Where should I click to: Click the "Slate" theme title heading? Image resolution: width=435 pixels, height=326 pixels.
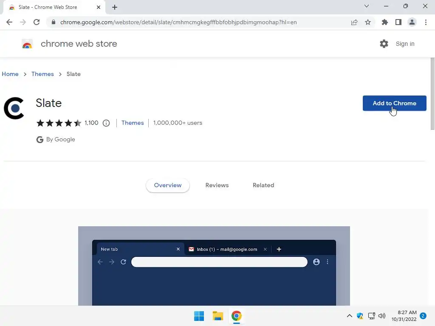pyautogui.click(x=48, y=103)
